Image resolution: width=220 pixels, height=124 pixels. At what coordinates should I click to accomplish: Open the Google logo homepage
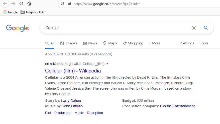coord(17,28)
